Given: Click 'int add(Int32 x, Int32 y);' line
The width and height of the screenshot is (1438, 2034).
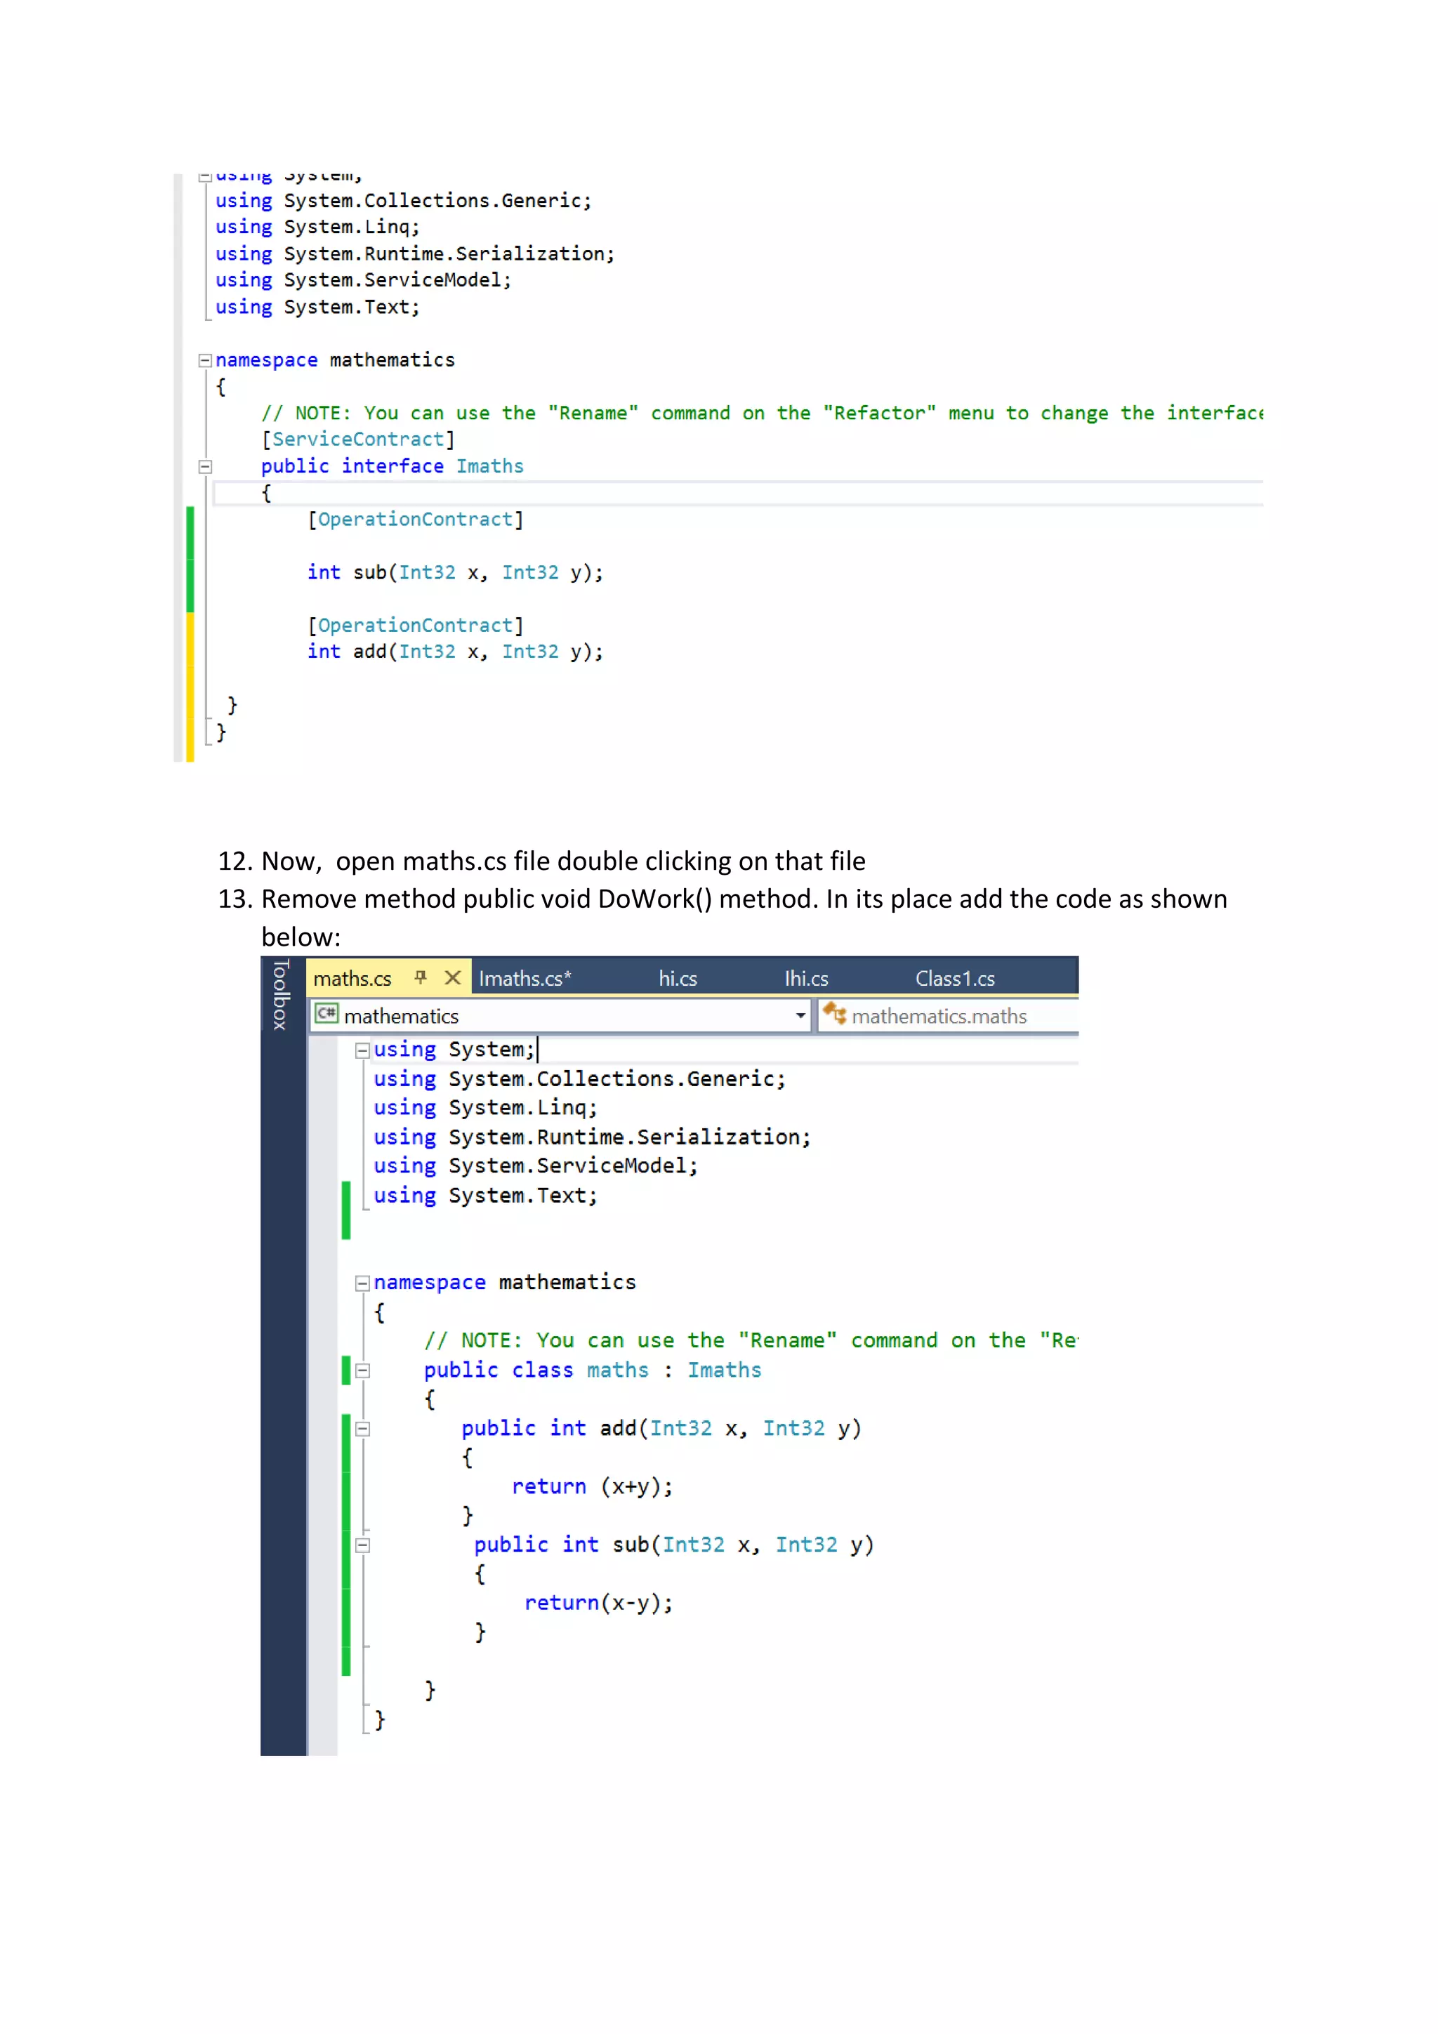Looking at the screenshot, I should click(x=456, y=651).
